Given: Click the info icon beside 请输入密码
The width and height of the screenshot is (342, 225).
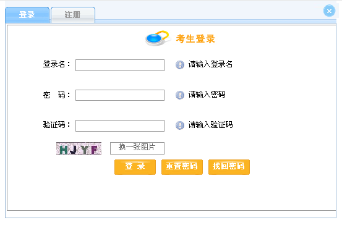Looking at the screenshot, I should pos(180,95).
